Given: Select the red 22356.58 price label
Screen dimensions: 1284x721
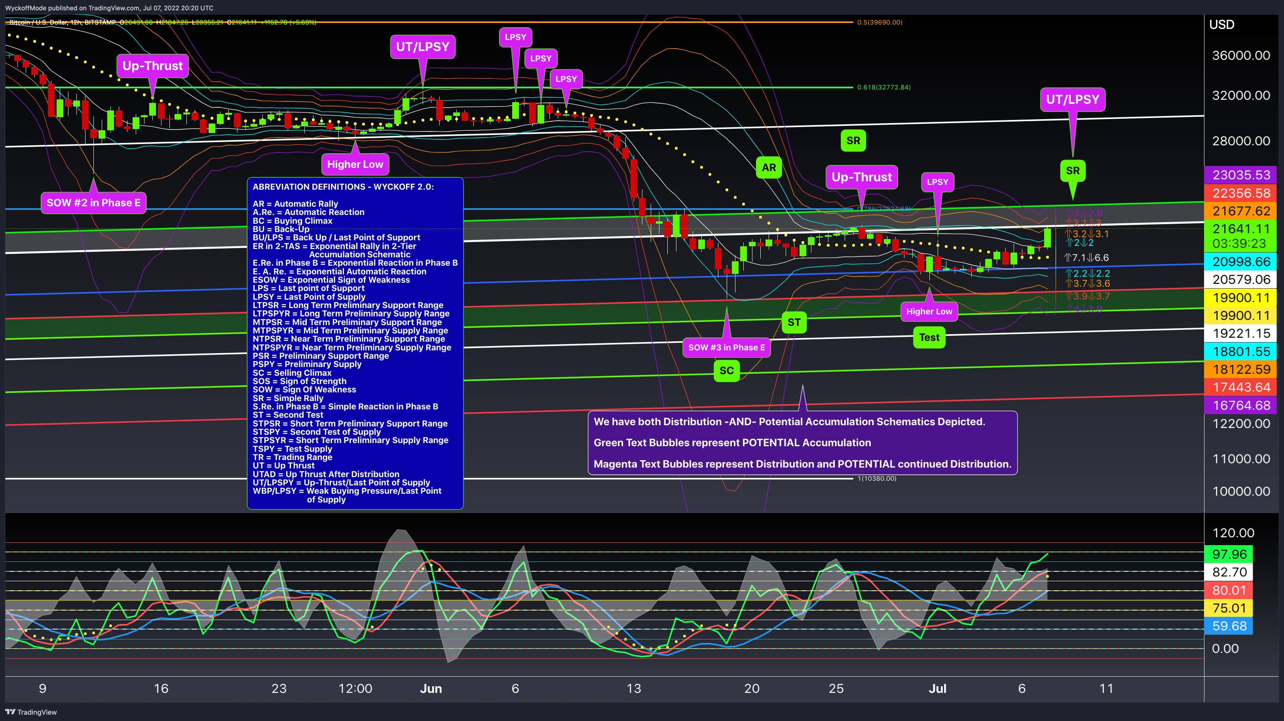Looking at the screenshot, I should pyautogui.click(x=1240, y=193).
